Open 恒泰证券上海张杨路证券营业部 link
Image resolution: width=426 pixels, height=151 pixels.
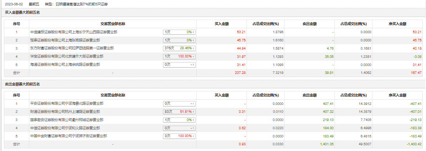65,40
